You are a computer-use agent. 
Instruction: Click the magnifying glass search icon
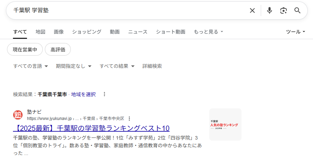298,10
